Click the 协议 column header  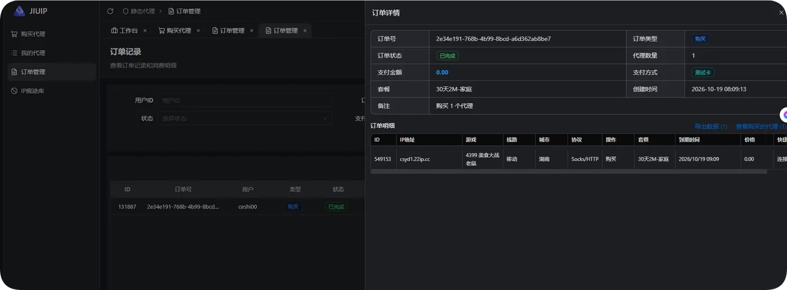coord(577,139)
